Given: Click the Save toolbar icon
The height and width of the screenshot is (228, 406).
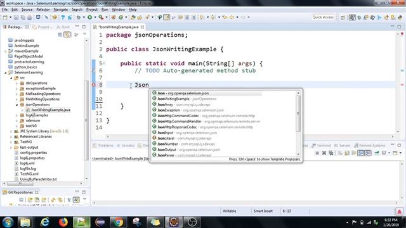Looking at the screenshot, I should click(x=16, y=17).
